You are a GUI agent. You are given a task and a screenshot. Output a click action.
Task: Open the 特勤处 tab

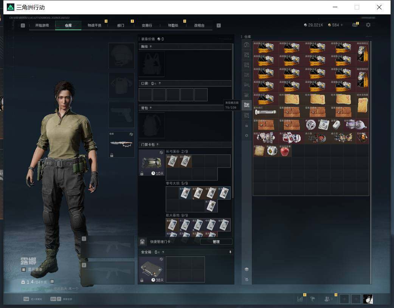(173, 25)
